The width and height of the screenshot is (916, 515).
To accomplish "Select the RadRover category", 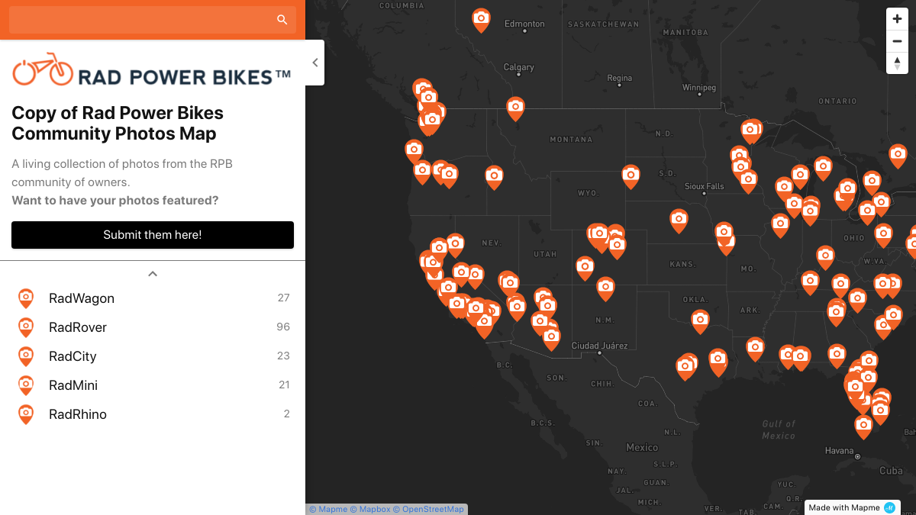I will tap(153, 327).
